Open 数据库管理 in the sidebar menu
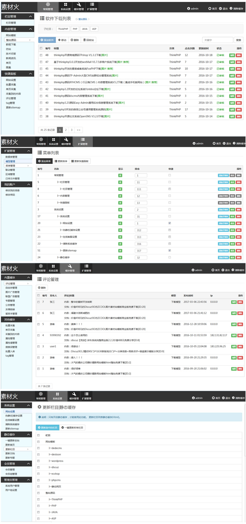Screen dimensions: 246x524 pyautogui.click(x=11, y=157)
